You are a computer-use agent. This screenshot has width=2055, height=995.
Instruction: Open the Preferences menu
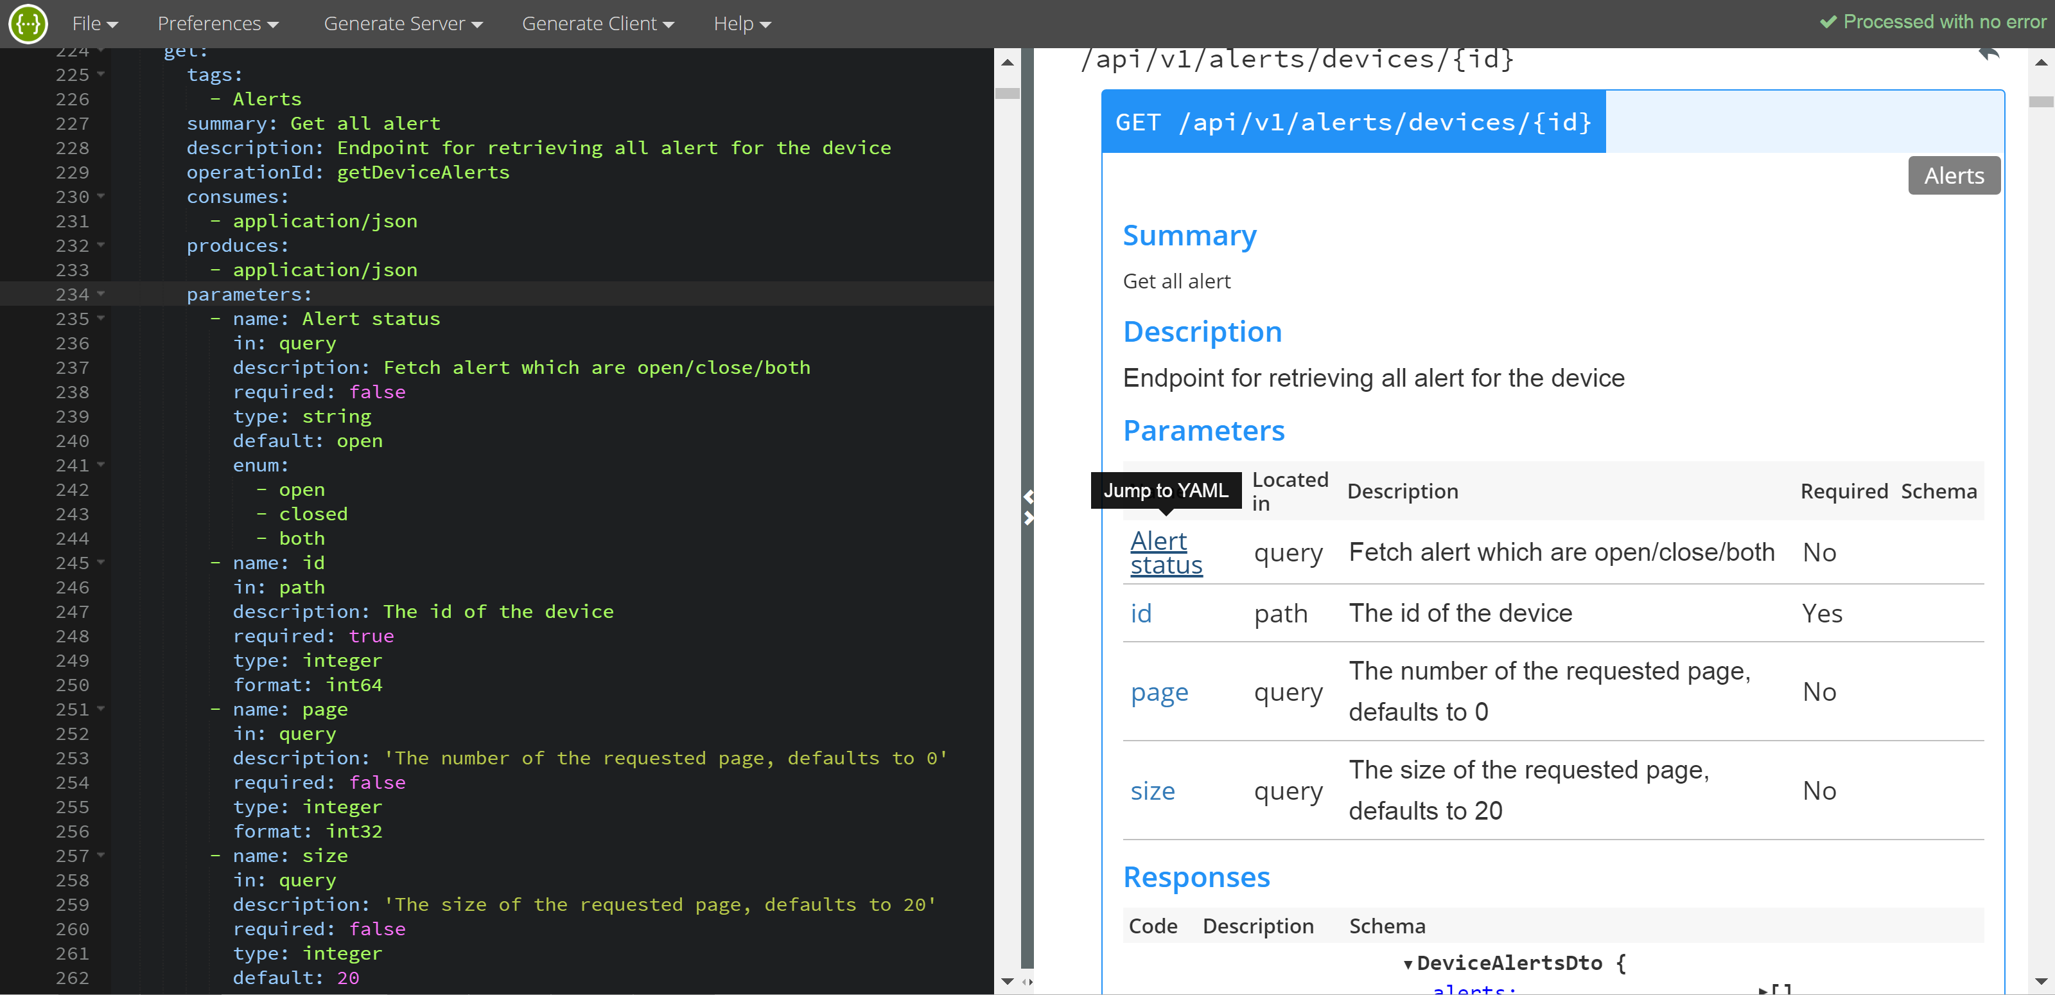click(218, 24)
